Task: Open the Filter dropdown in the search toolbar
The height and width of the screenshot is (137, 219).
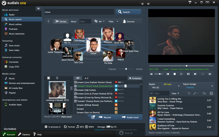Action: [113, 21]
